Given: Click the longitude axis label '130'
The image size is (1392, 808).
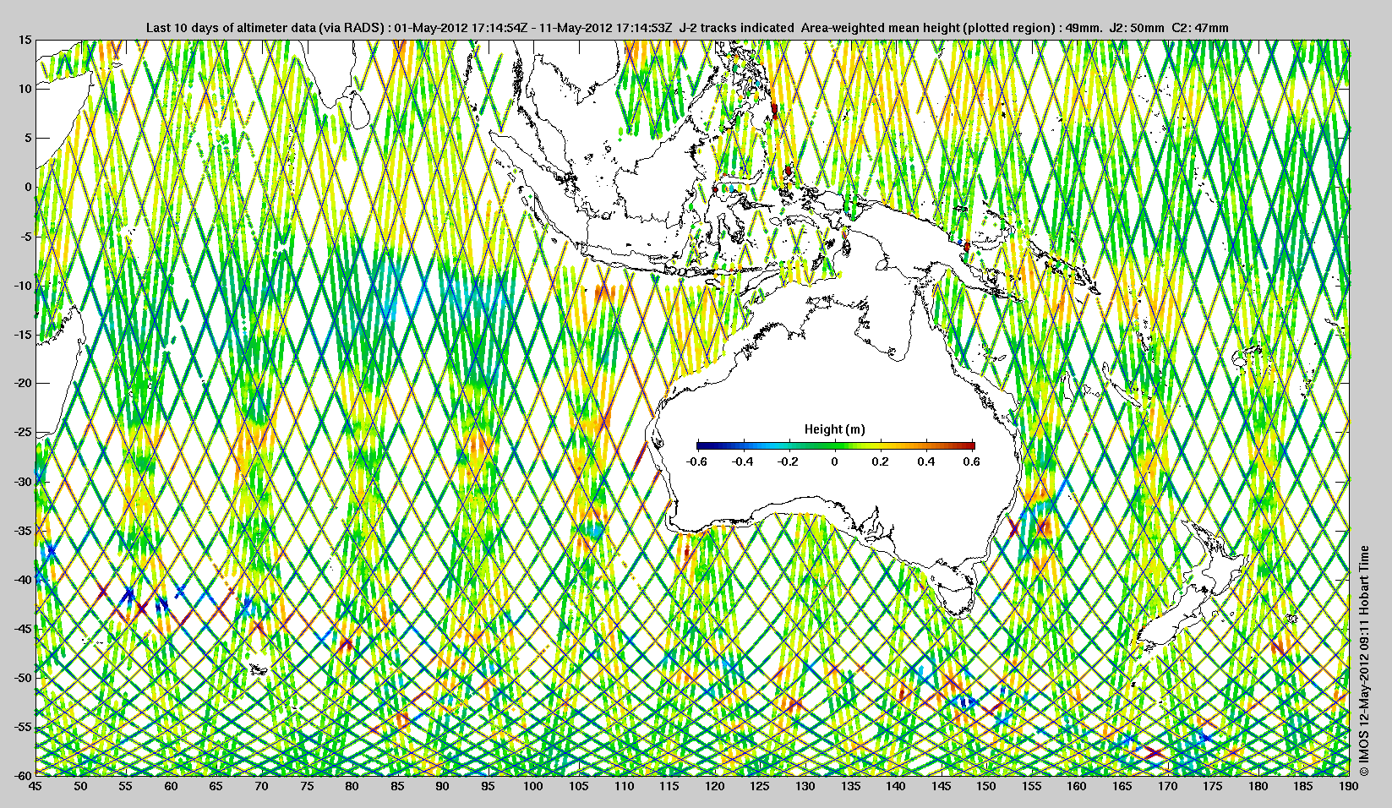Looking at the screenshot, I should 805,786.
